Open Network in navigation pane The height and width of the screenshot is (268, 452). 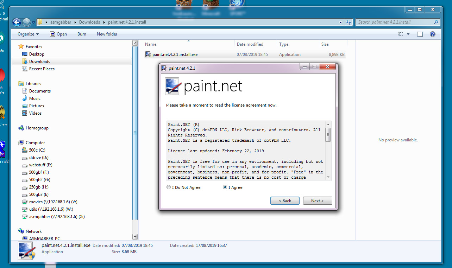click(x=33, y=231)
